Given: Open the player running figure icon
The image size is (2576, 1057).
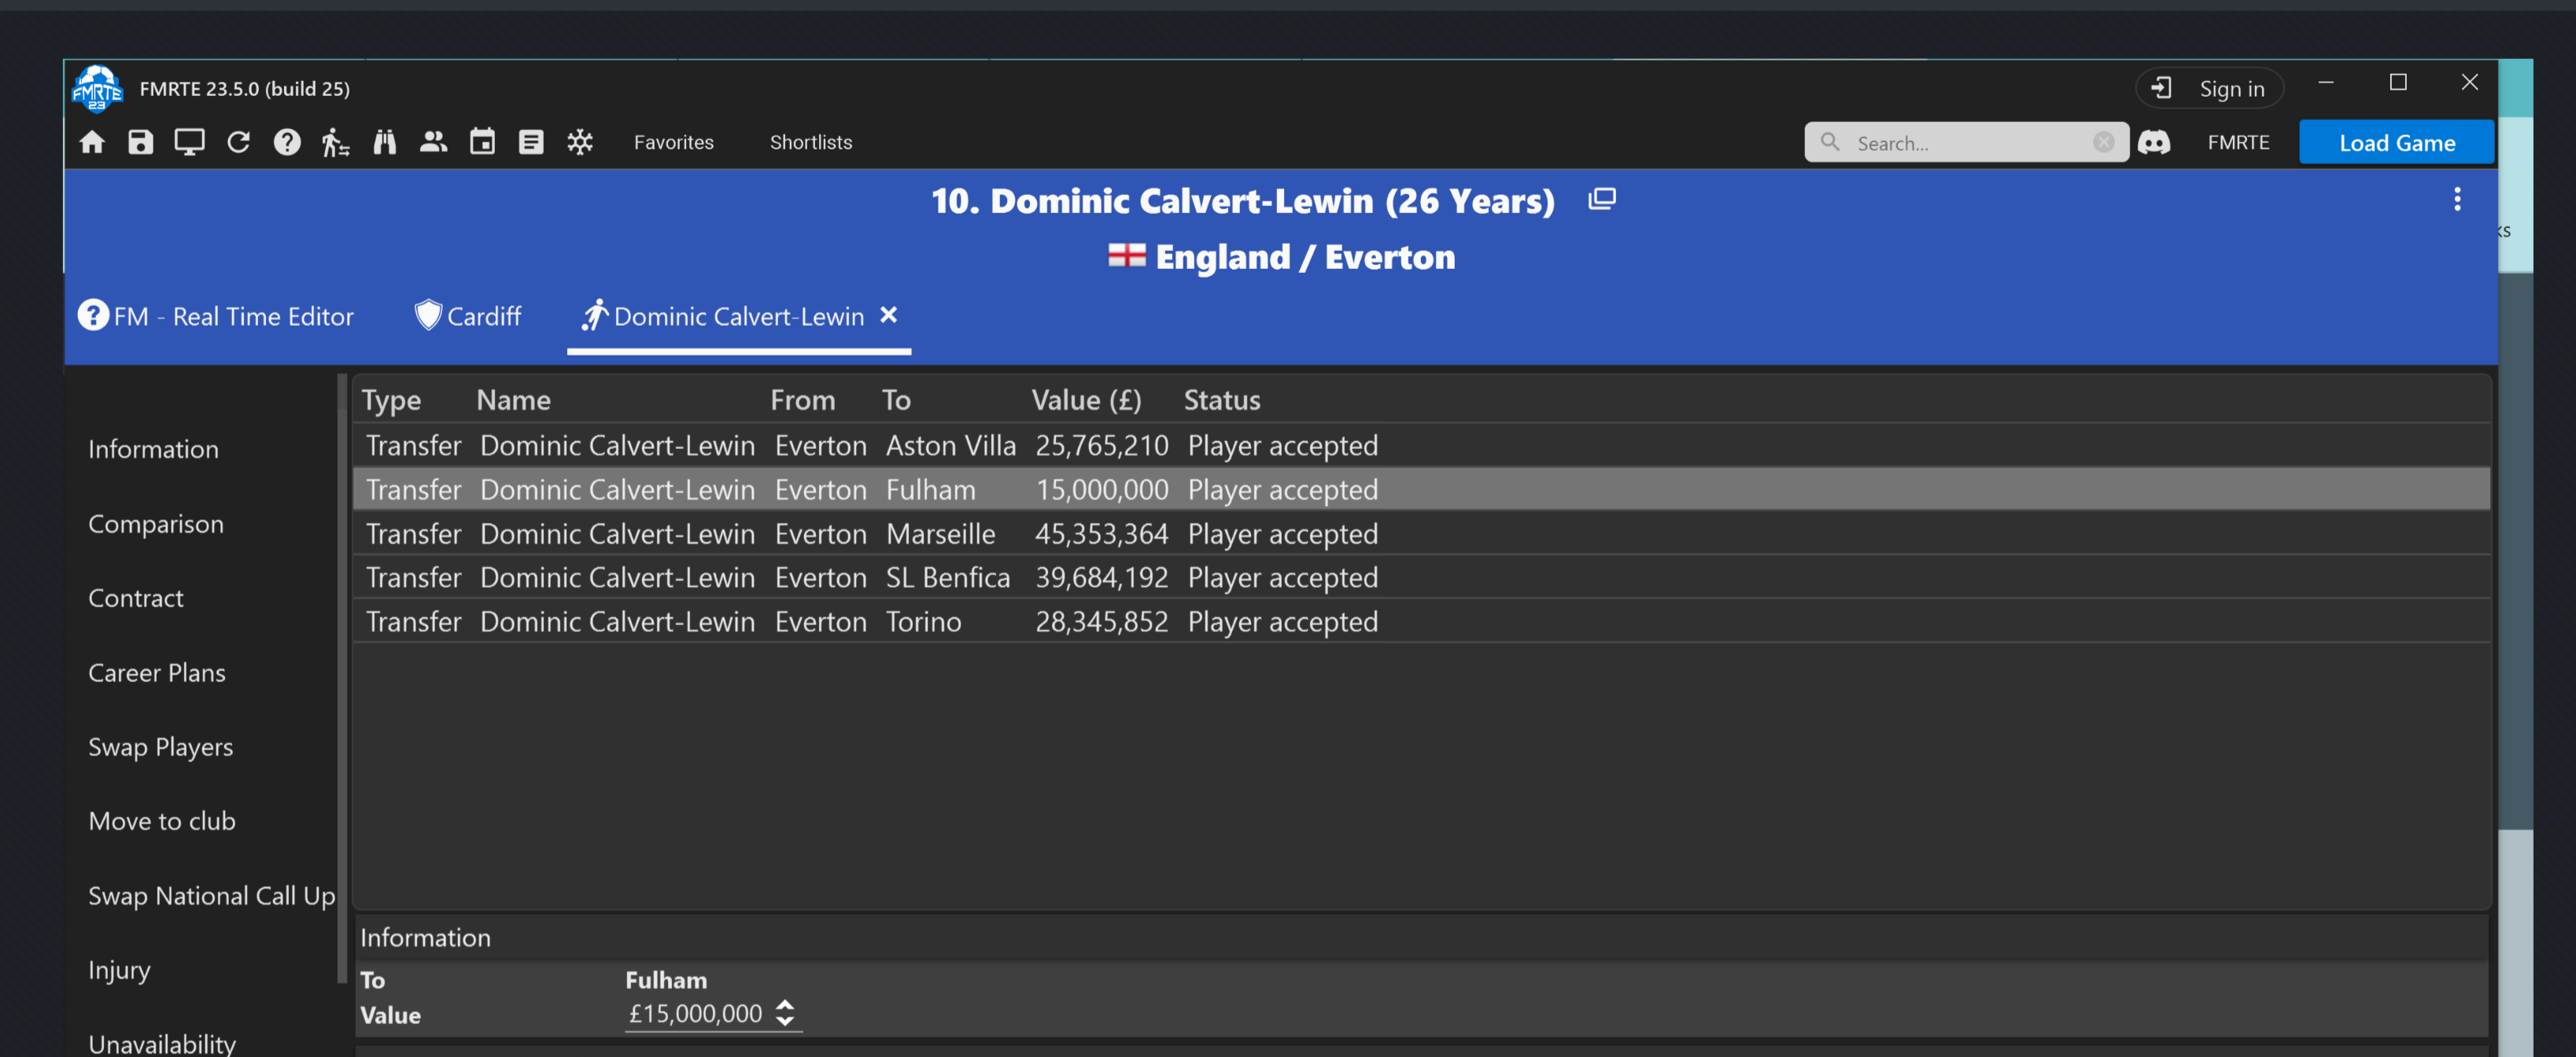Looking at the screenshot, I should coord(335,142).
